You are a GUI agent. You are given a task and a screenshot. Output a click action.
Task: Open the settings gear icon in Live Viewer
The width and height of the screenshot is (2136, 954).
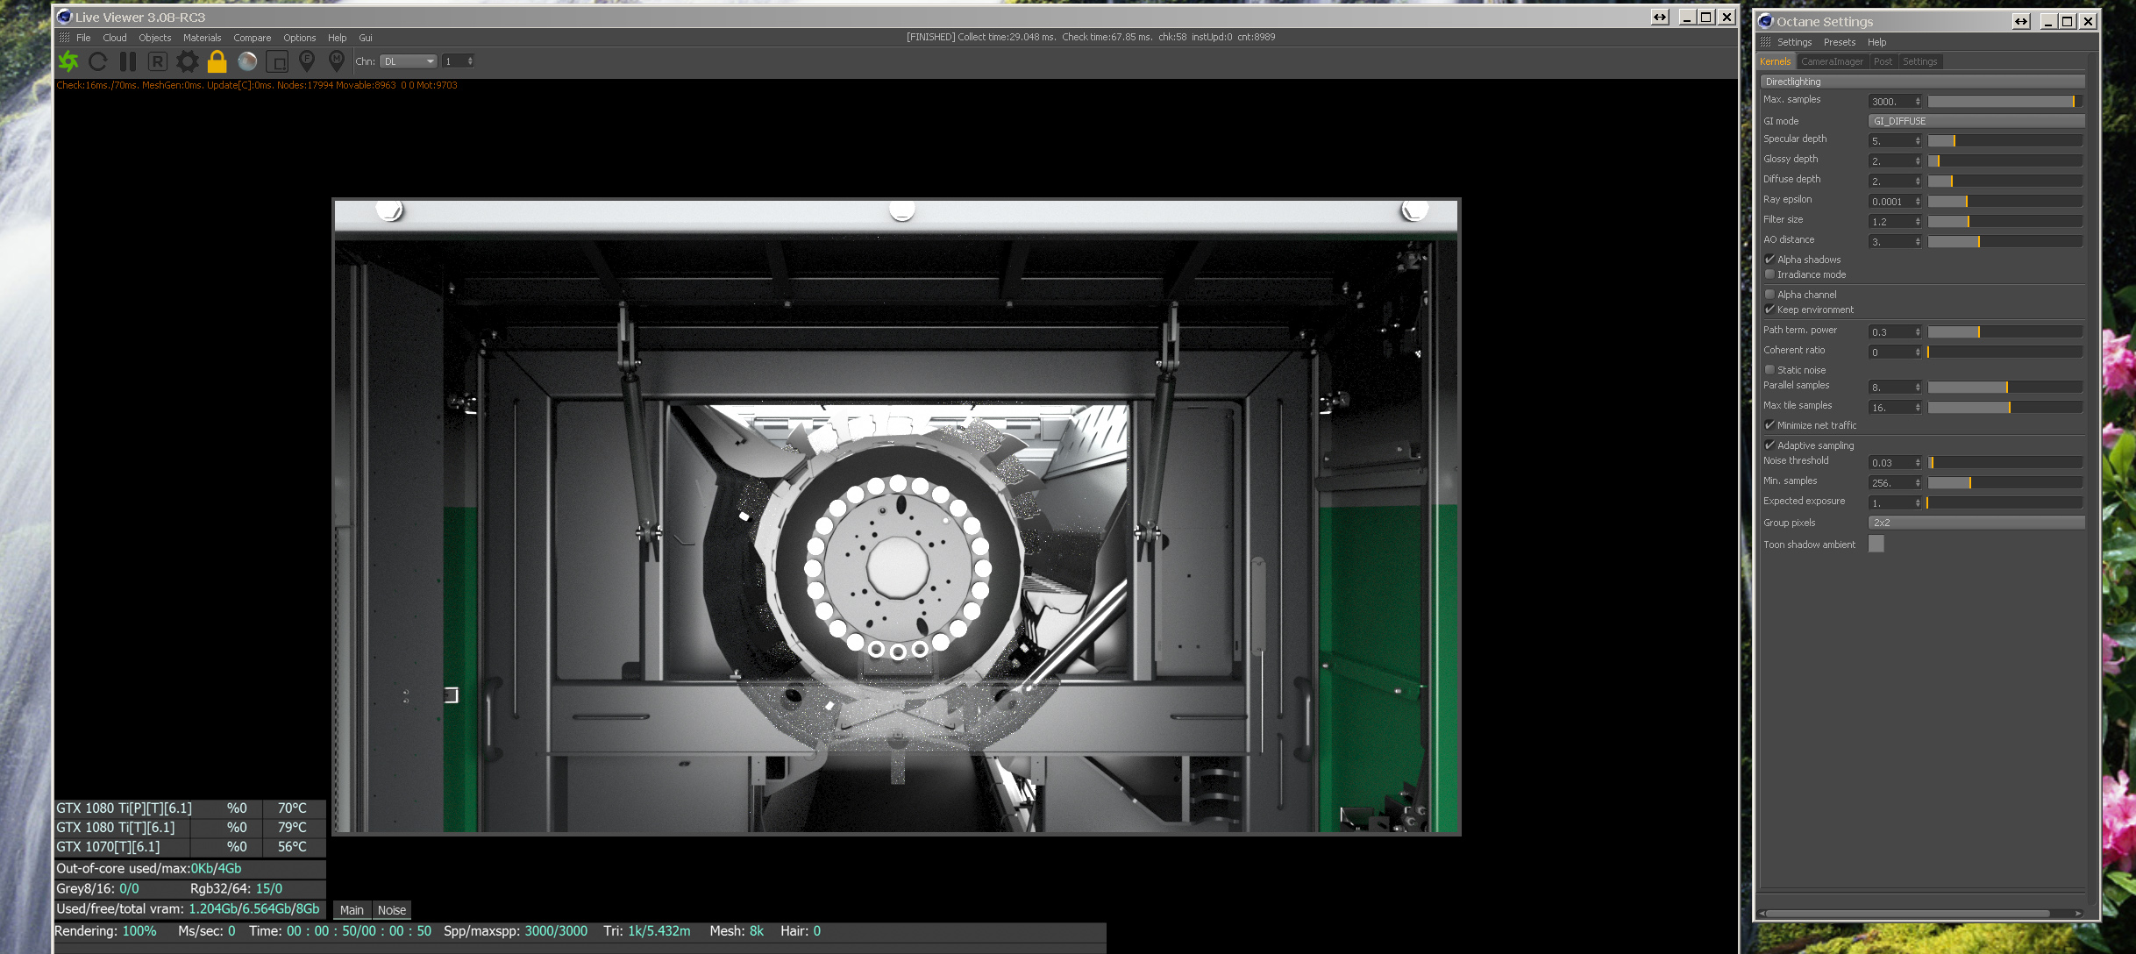(x=187, y=61)
